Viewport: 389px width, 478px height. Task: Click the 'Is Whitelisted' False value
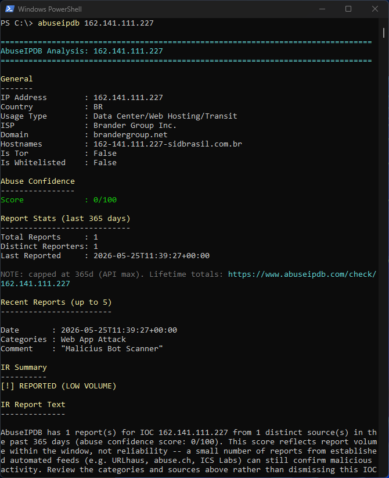click(x=105, y=163)
